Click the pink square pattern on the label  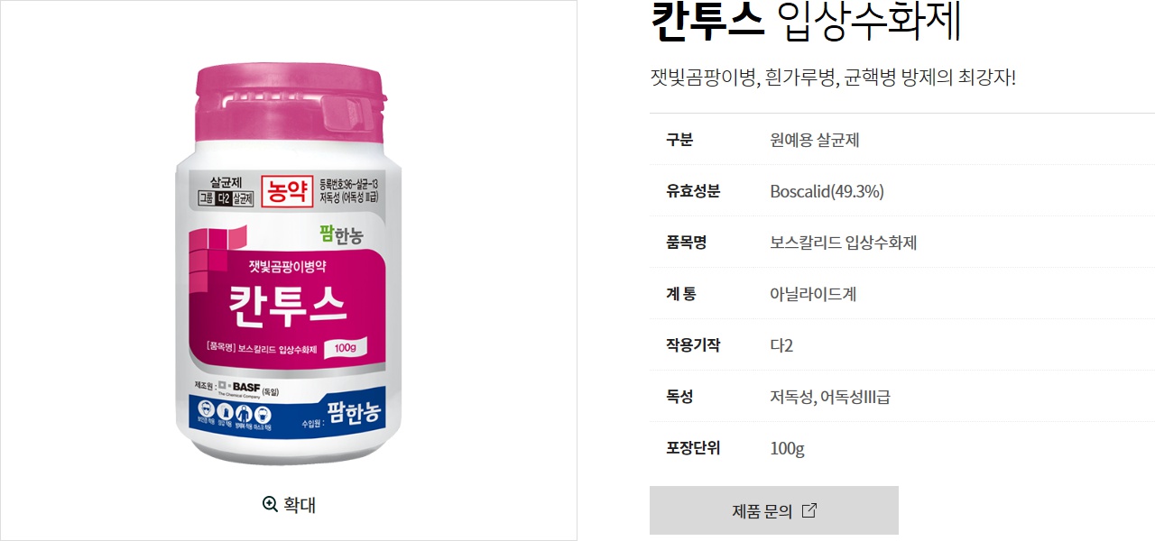pyautogui.click(x=216, y=251)
